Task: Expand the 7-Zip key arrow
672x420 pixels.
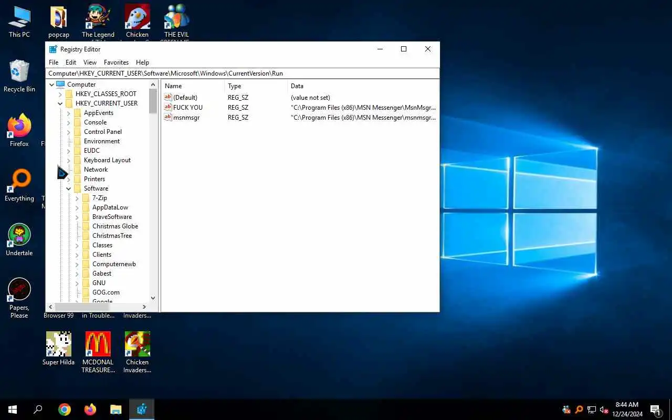Action: tap(77, 198)
